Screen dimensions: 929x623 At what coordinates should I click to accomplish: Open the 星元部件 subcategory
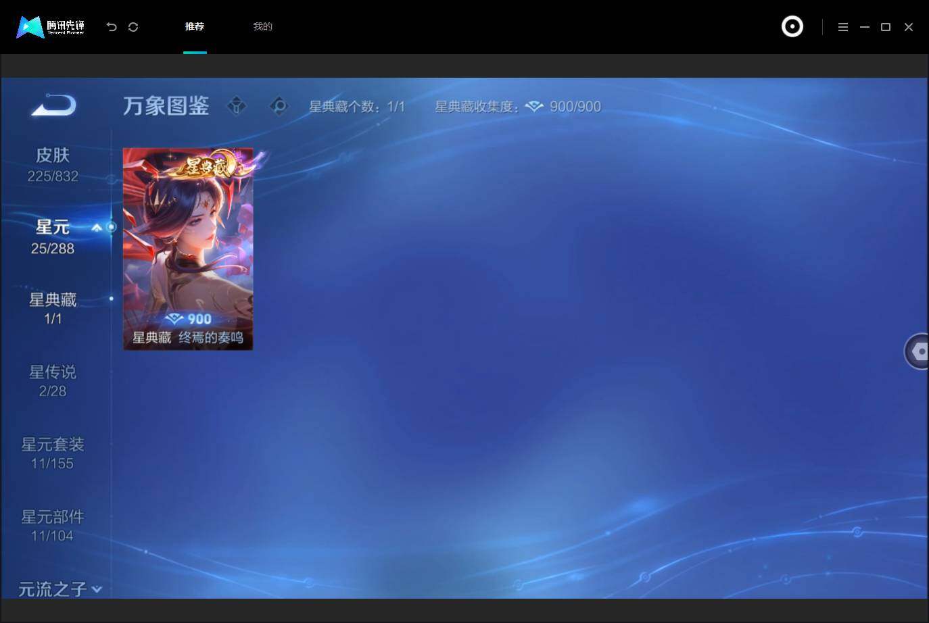pyautogui.click(x=53, y=525)
